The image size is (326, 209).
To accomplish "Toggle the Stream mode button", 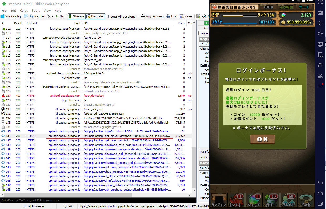I will pyautogui.click(x=76, y=16).
